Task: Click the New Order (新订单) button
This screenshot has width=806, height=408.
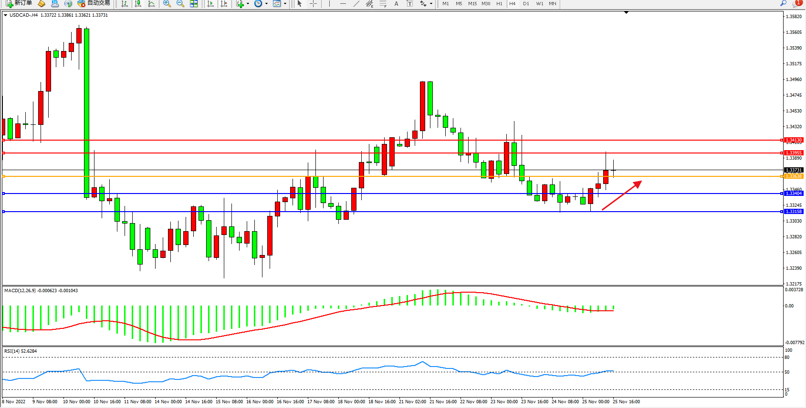Action: pos(19,3)
